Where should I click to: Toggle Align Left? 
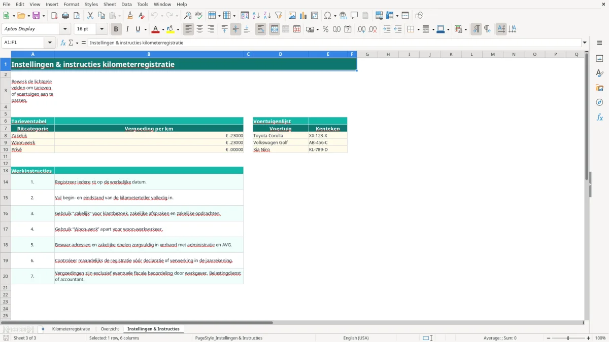click(x=188, y=29)
